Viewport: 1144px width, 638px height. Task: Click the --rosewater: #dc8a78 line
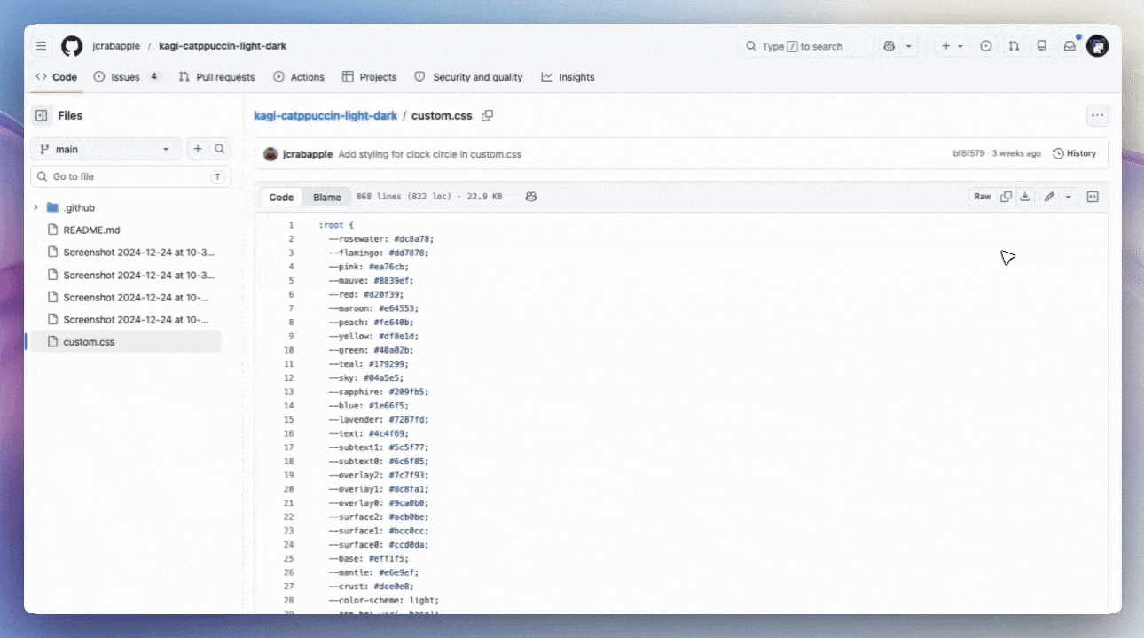[380, 239]
